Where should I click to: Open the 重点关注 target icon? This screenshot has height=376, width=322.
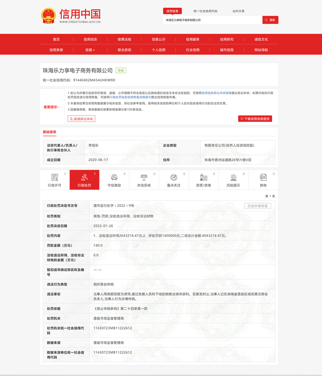click(x=174, y=177)
